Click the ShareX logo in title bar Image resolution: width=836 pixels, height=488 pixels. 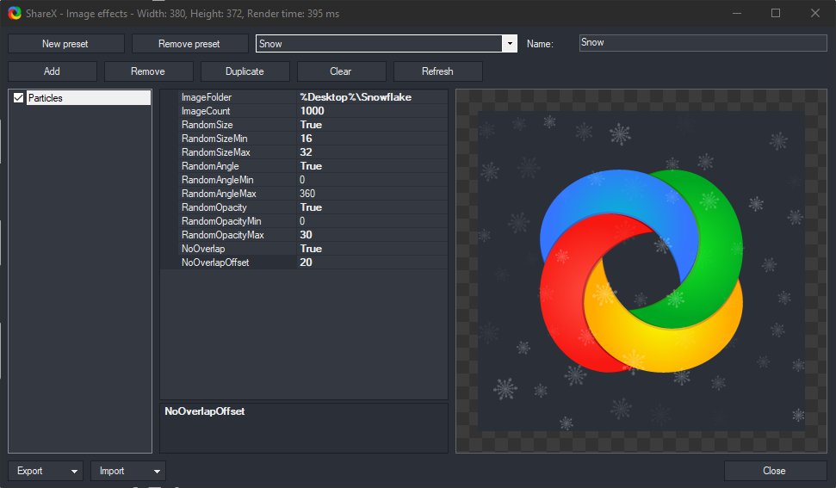pos(15,13)
